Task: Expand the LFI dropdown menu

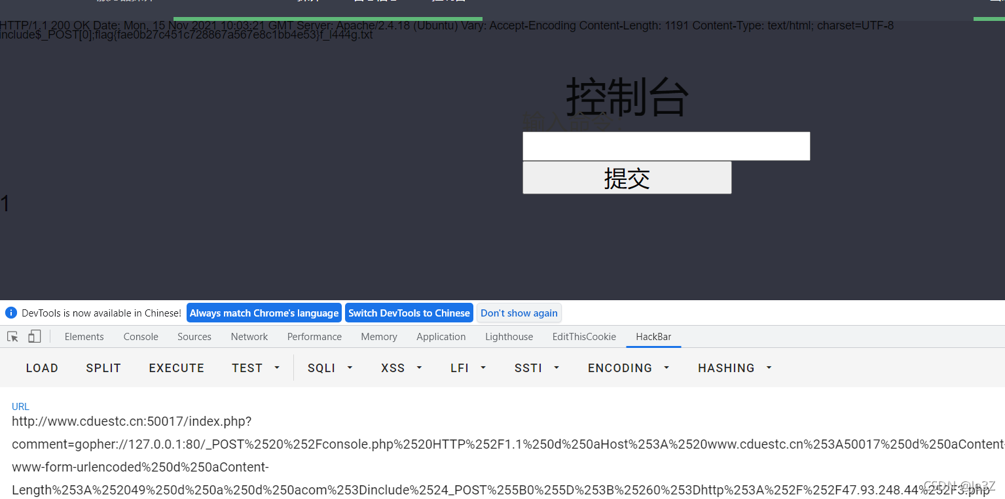Action: pyautogui.click(x=468, y=368)
